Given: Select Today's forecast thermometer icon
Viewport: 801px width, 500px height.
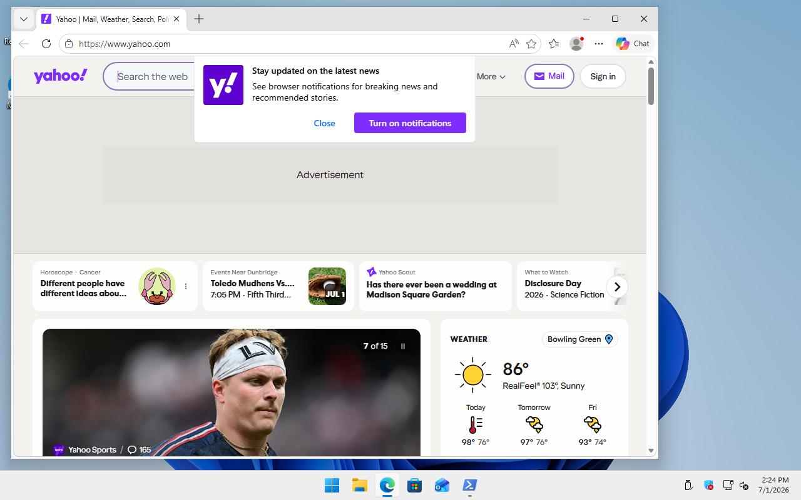Looking at the screenshot, I should pos(476,425).
